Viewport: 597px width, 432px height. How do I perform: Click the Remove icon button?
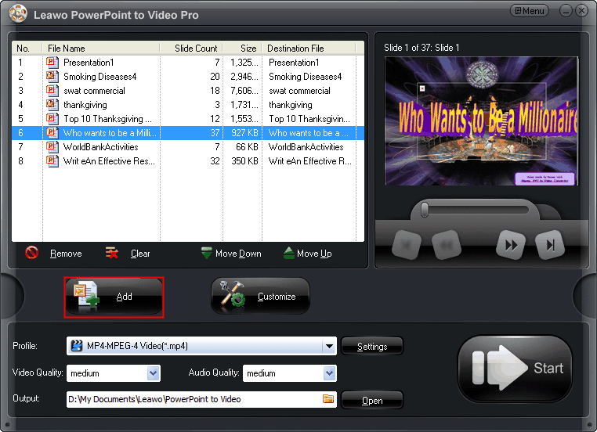tap(32, 253)
